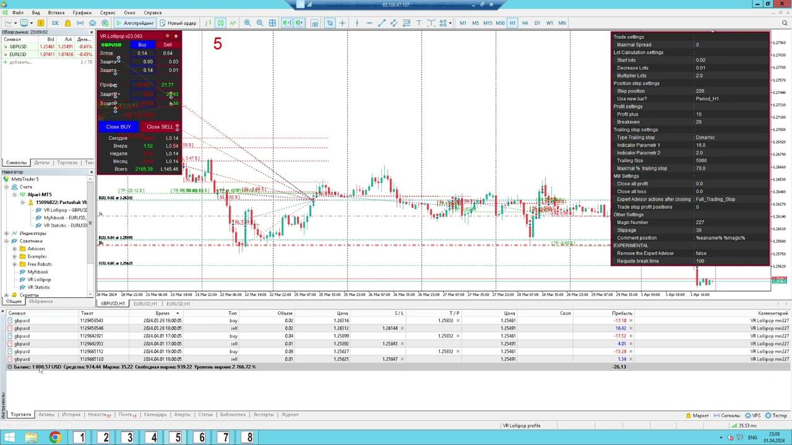792x445 pixels.
Task: Switch to the История tab
Action: 71,415
